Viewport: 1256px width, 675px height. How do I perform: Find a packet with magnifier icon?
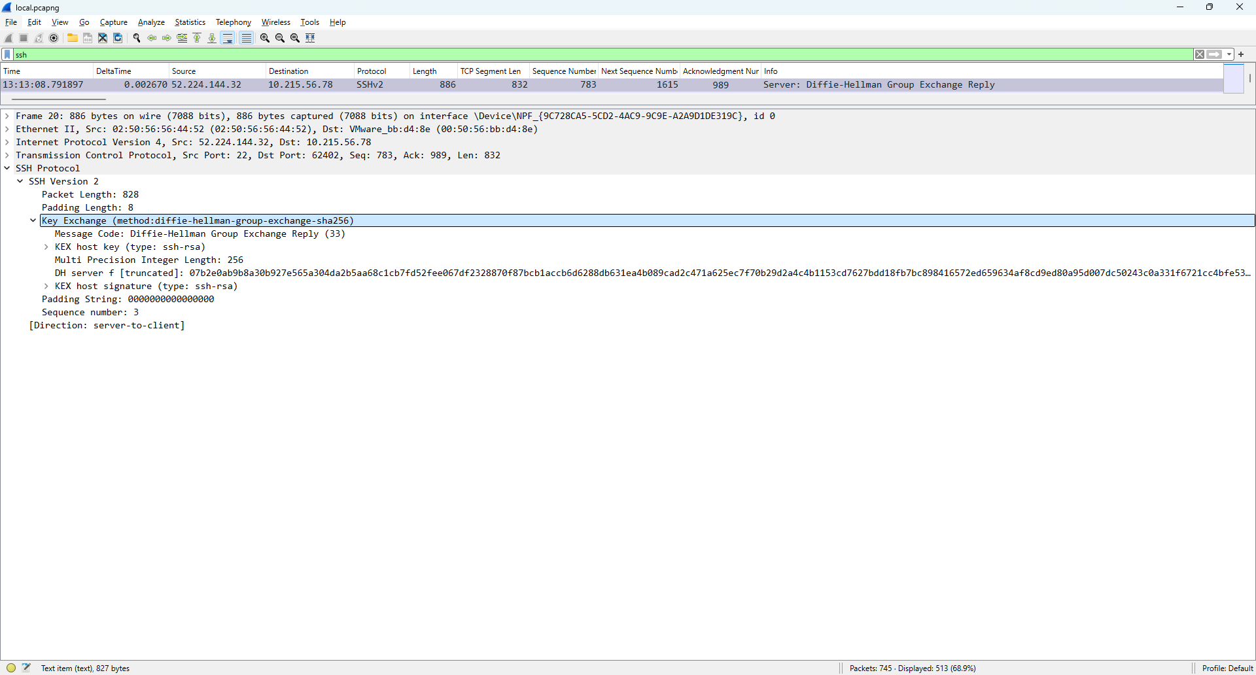[137, 38]
